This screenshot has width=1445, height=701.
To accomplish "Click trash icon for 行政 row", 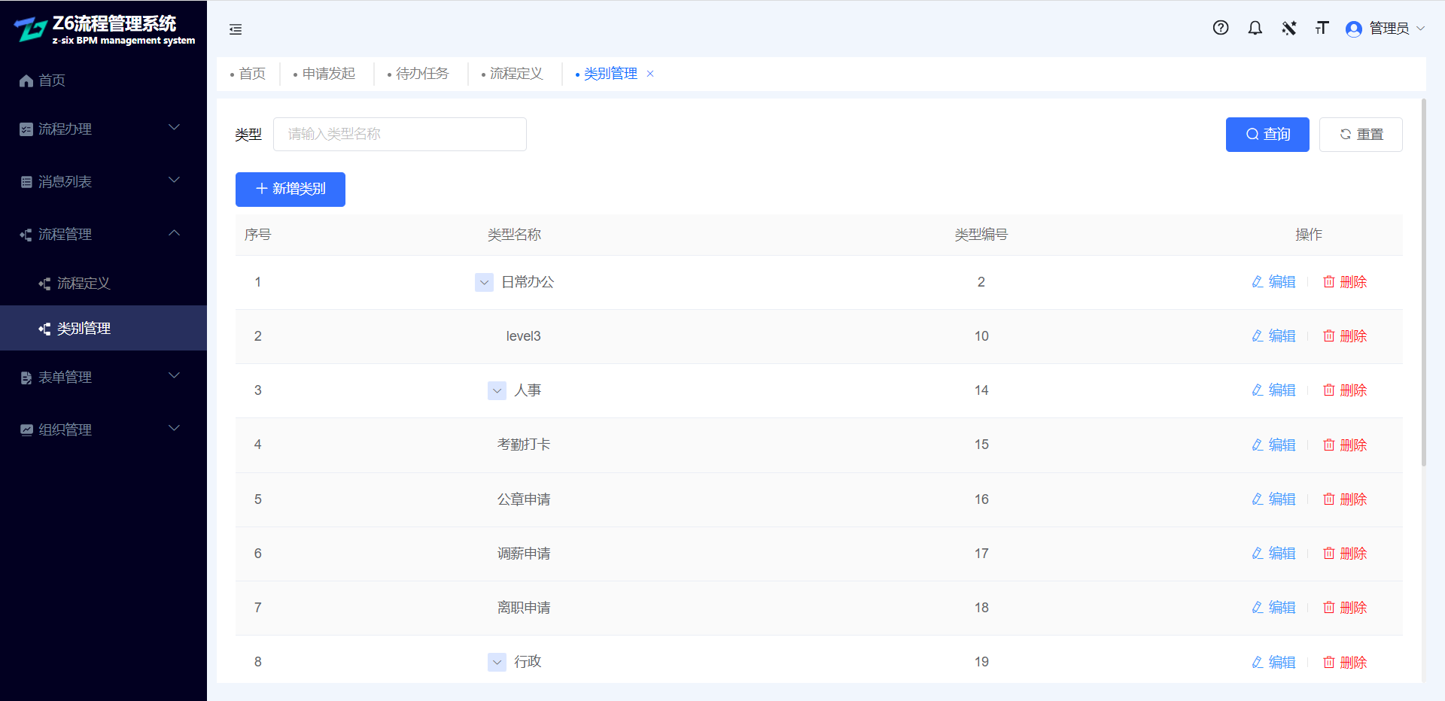I will 1329,663.
